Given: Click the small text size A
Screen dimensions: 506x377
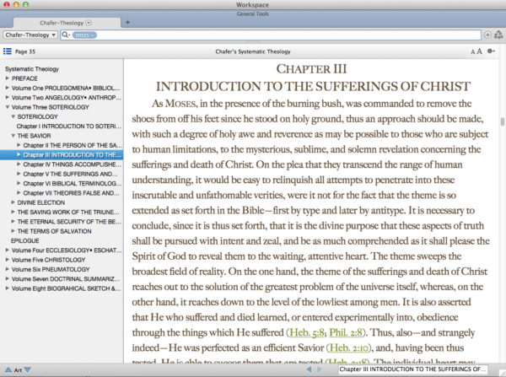Looking at the screenshot, I should [473, 52].
